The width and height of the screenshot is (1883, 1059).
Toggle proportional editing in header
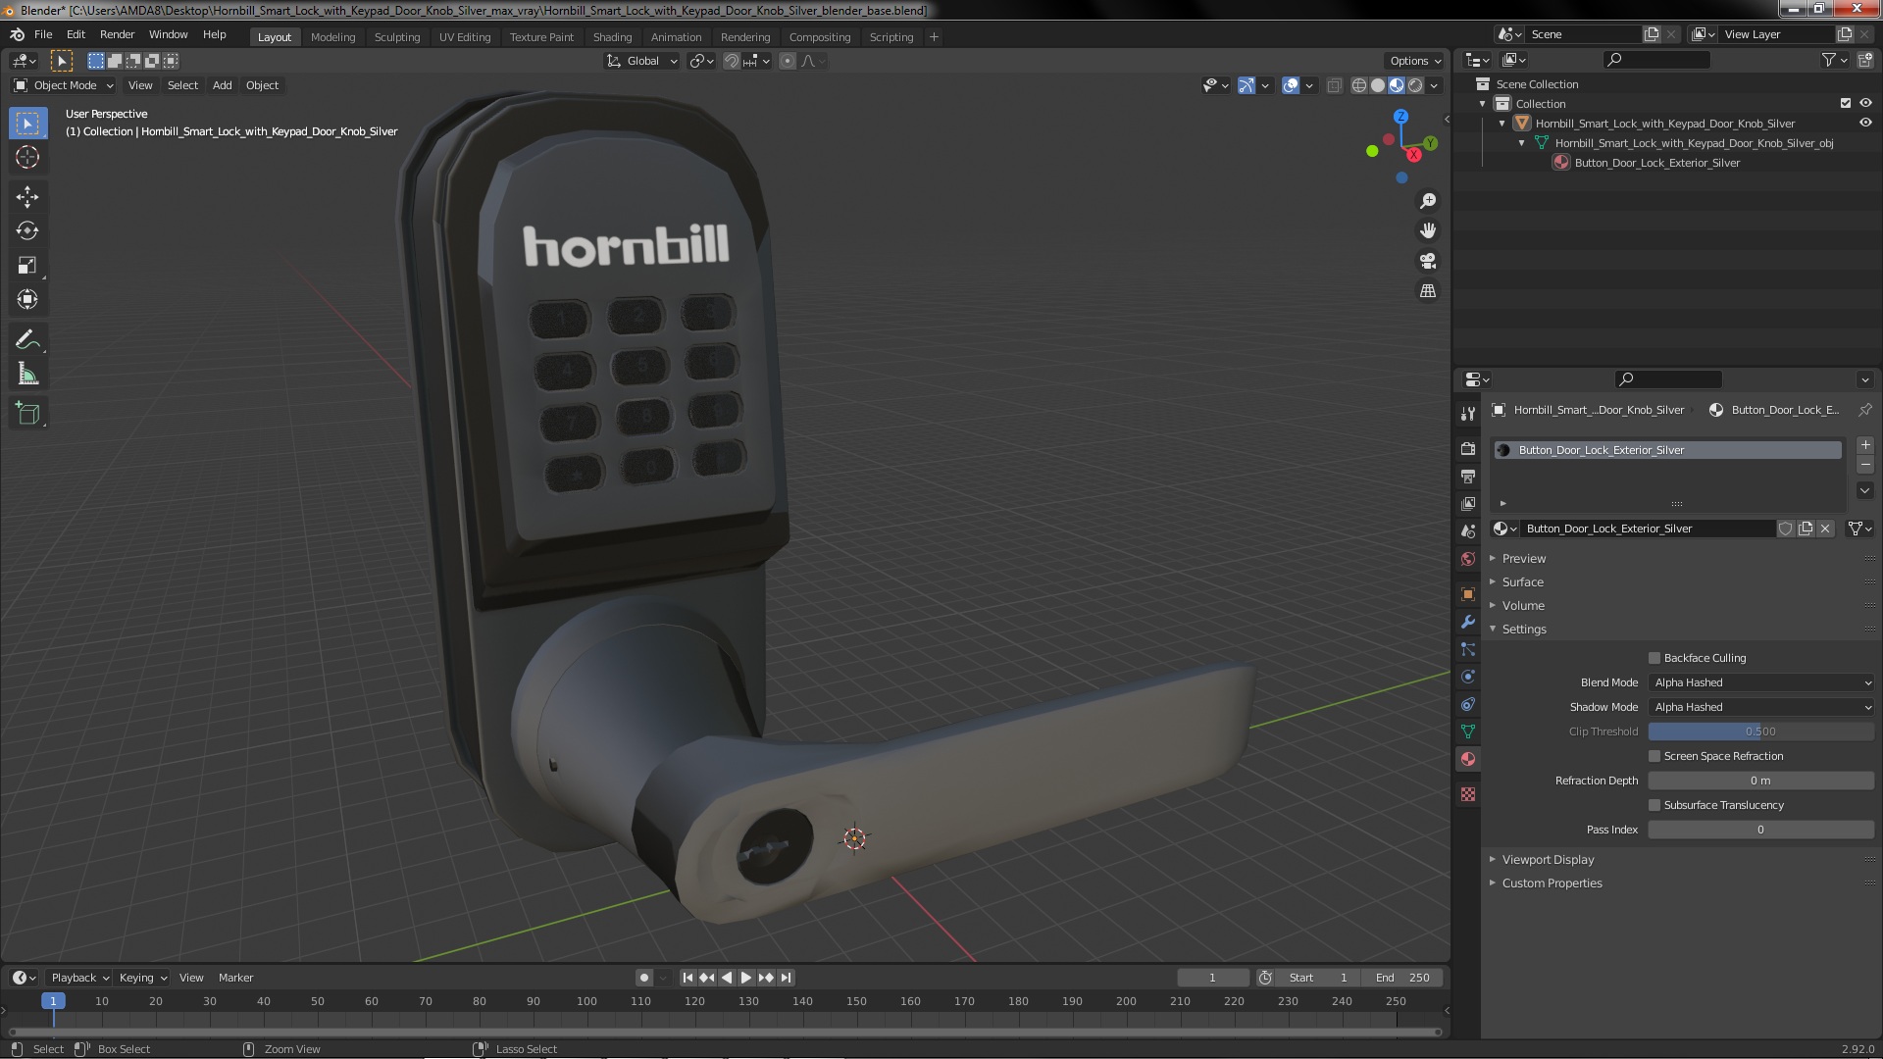(787, 61)
